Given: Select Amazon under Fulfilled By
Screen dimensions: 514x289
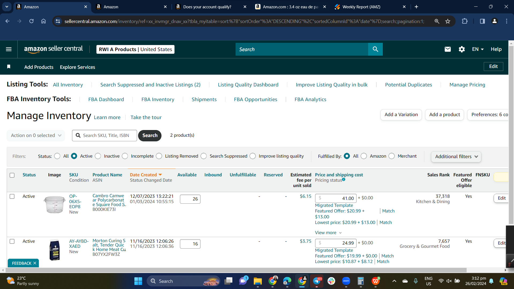Looking at the screenshot, I should click(364, 156).
